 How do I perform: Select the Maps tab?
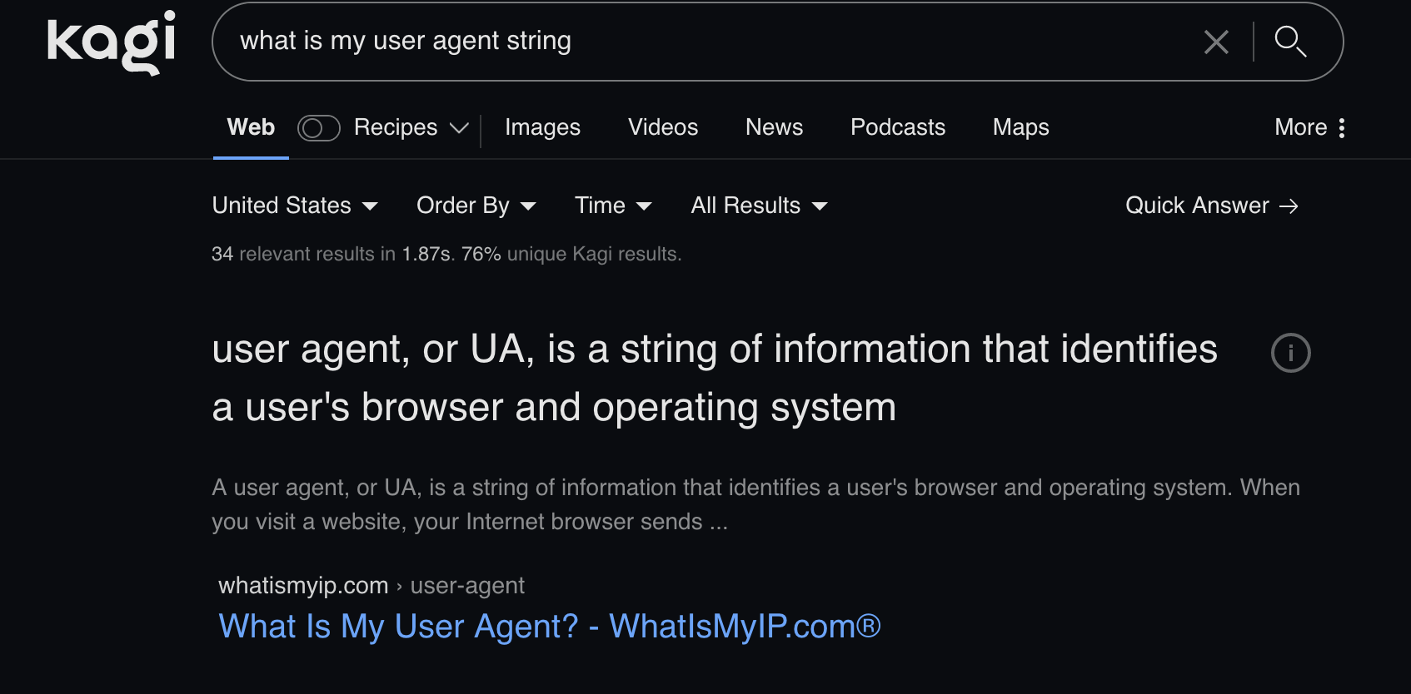click(1020, 127)
